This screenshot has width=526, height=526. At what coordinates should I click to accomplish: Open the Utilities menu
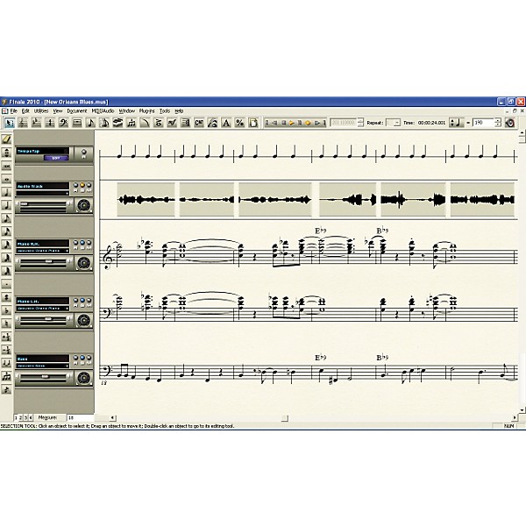(41, 111)
